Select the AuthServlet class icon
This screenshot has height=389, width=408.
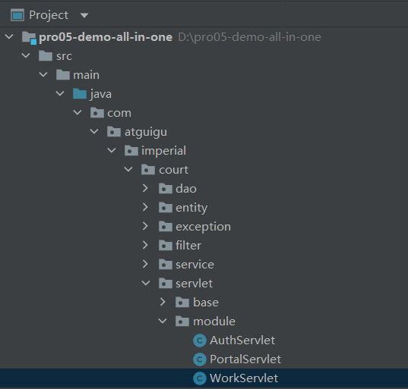coord(200,340)
